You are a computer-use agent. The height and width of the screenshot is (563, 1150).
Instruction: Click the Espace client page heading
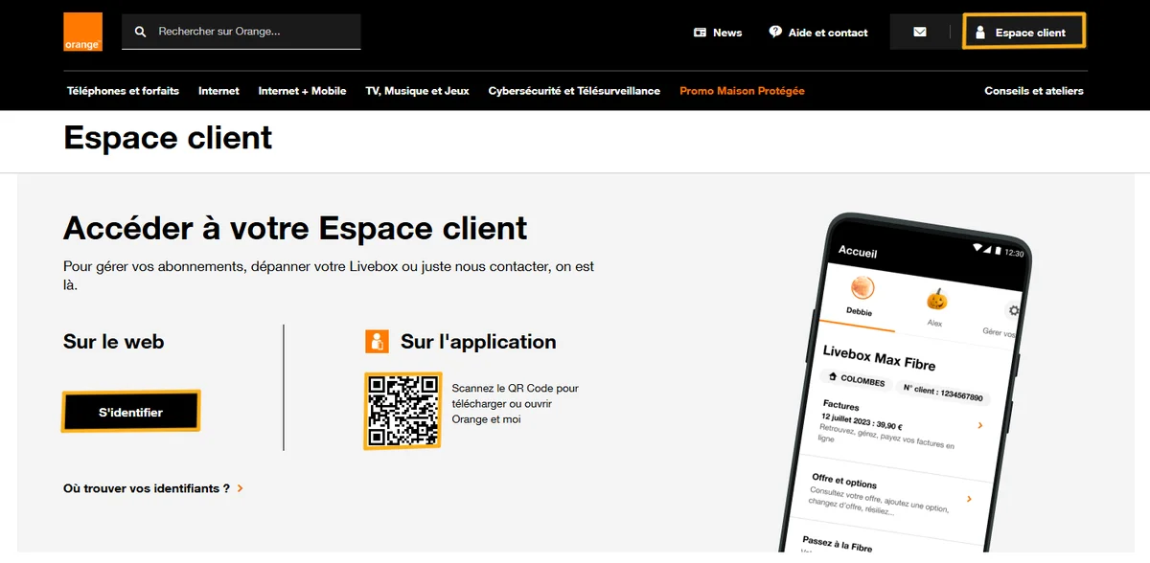pos(168,138)
